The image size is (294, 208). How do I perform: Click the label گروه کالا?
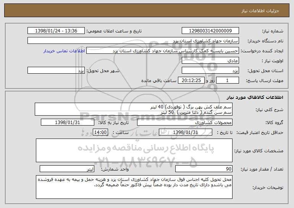274,123
